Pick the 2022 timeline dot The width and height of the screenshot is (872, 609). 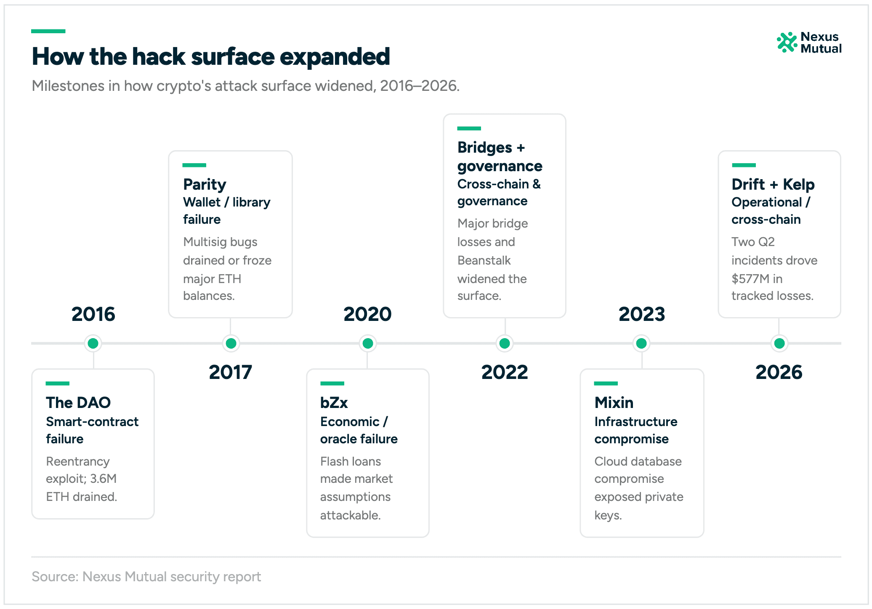click(505, 343)
